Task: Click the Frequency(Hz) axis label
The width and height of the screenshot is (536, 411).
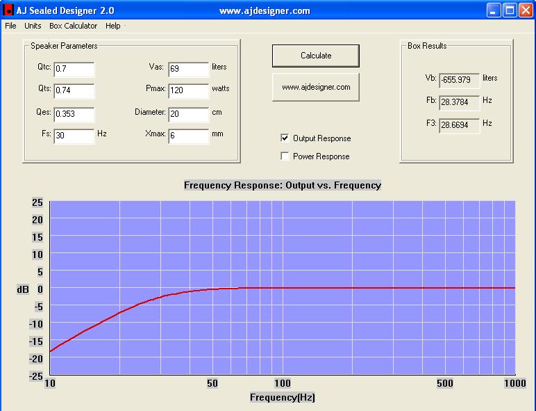Action: pyautogui.click(x=283, y=397)
